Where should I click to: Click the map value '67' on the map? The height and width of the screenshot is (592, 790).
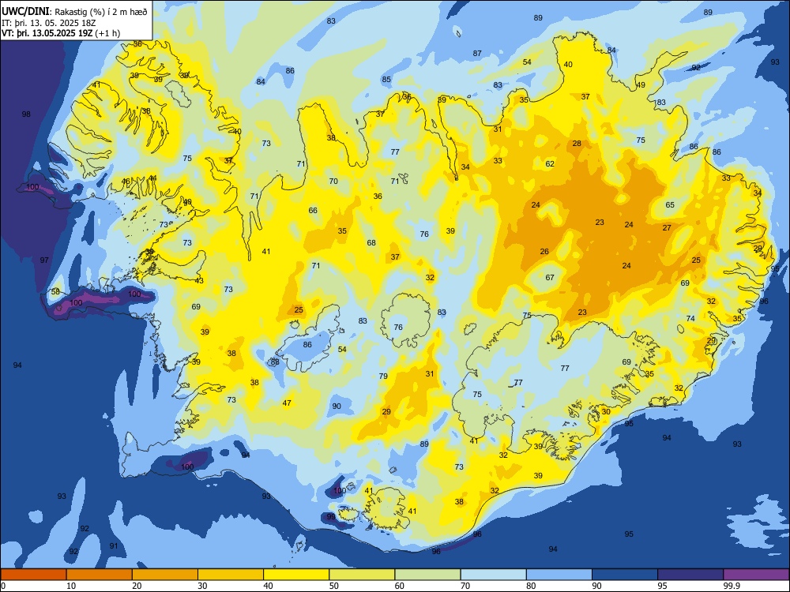pos(550,277)
